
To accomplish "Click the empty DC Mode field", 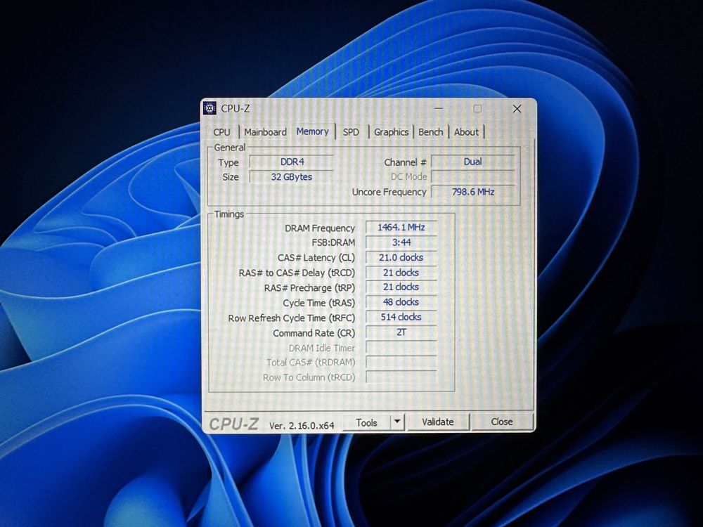I will coord(473,176).
